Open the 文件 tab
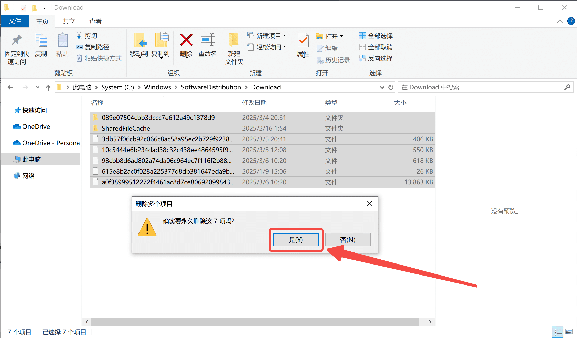577x338 pixels. [15, 21]
